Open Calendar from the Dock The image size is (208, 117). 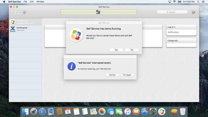pyautogui.click(x=68, y=112)
